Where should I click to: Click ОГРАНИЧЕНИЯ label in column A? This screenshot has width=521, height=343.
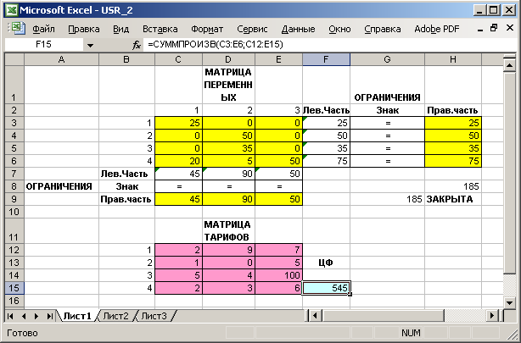[59, 186]
